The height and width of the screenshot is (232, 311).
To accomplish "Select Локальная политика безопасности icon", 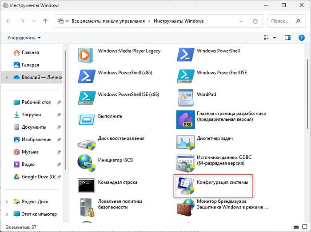I will (x=87, y=208).
